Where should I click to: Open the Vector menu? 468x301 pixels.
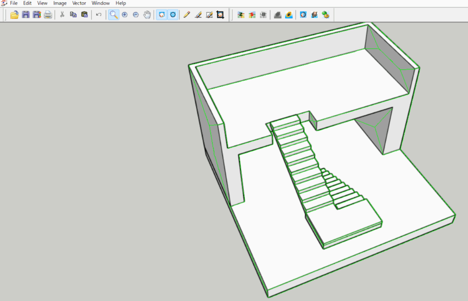click(79, 3)
